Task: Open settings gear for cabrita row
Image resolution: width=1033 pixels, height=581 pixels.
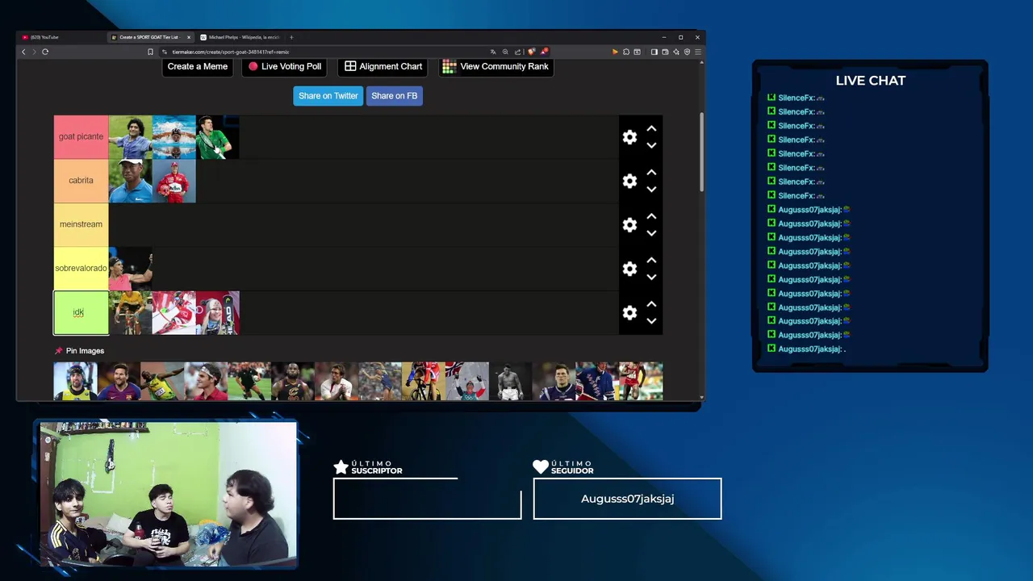Action: (629, 181)
